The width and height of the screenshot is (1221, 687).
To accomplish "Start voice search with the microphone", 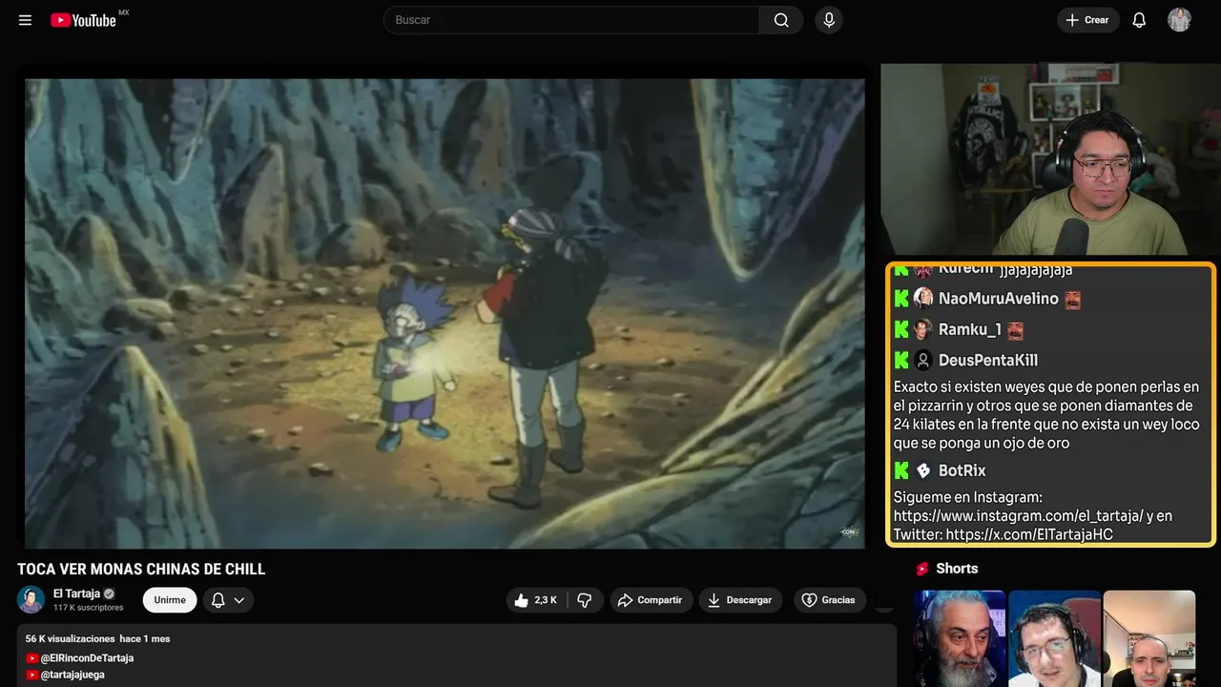I will click(829, 20).
